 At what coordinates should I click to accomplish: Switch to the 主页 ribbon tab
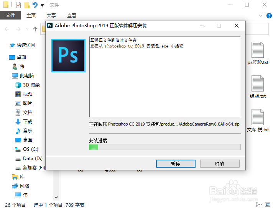(x=31, y=15)
